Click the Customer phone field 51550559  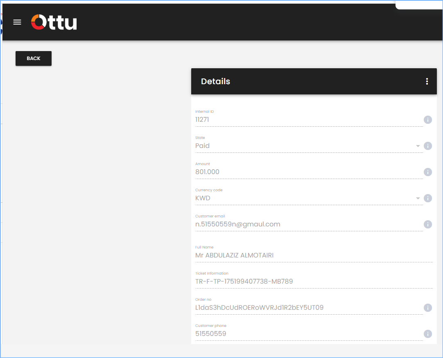tap(309, 334)
